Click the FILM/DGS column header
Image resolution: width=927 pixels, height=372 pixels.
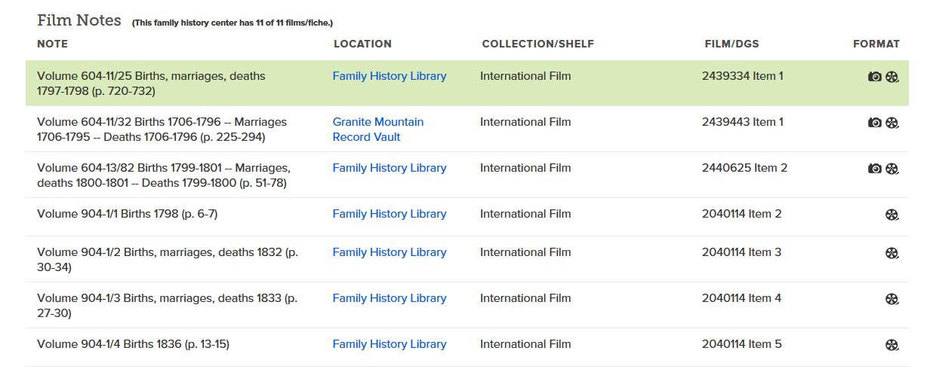pos(731,44)
